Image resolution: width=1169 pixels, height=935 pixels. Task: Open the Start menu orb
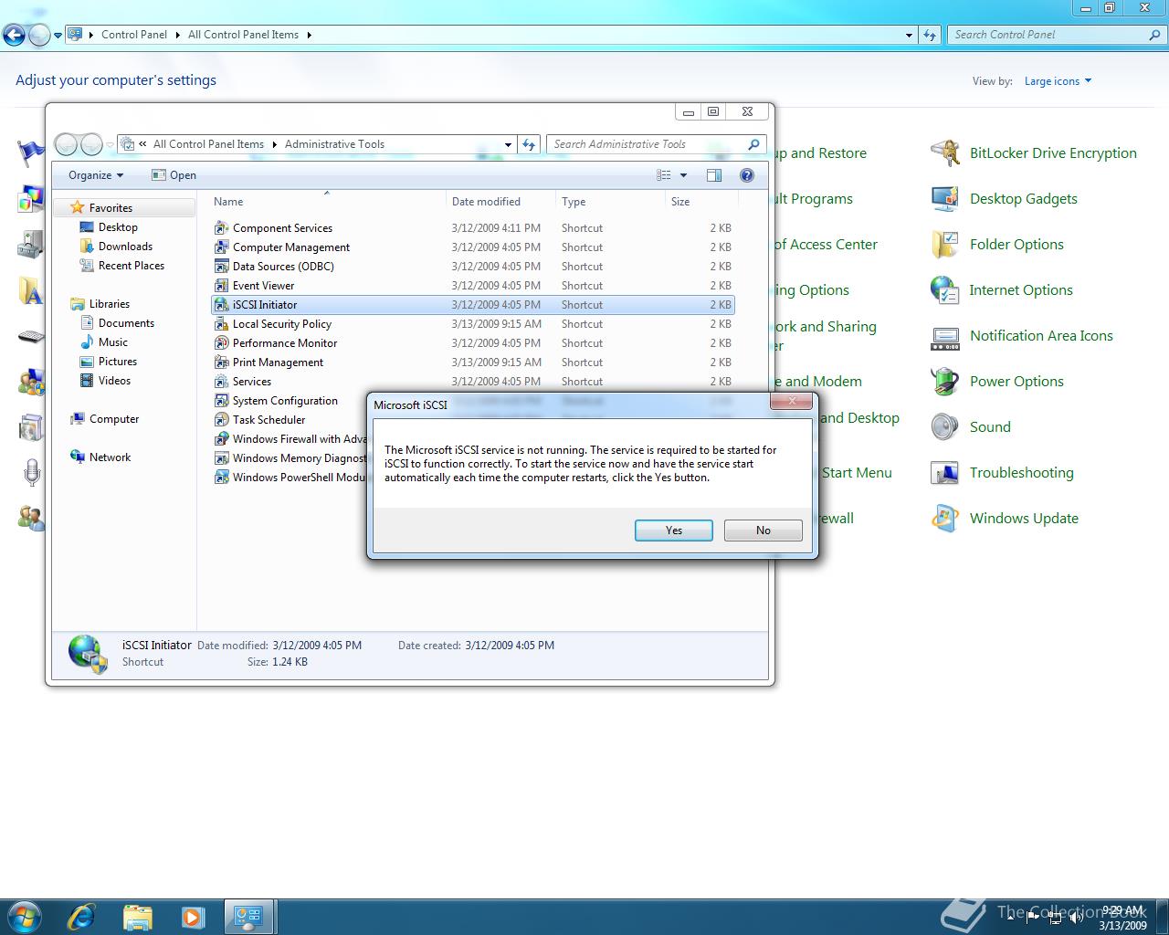point(25,916)
